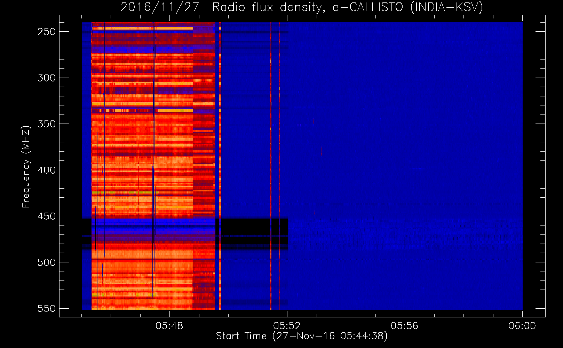
Task: Click the 05:52 time tick label
Action: coord(287,326)
